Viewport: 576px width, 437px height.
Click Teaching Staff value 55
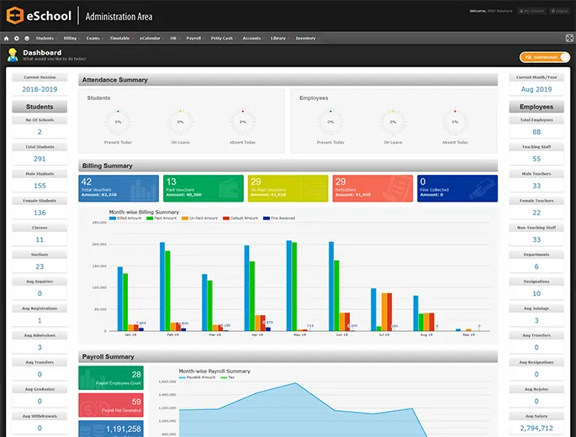tap(536, 159)
